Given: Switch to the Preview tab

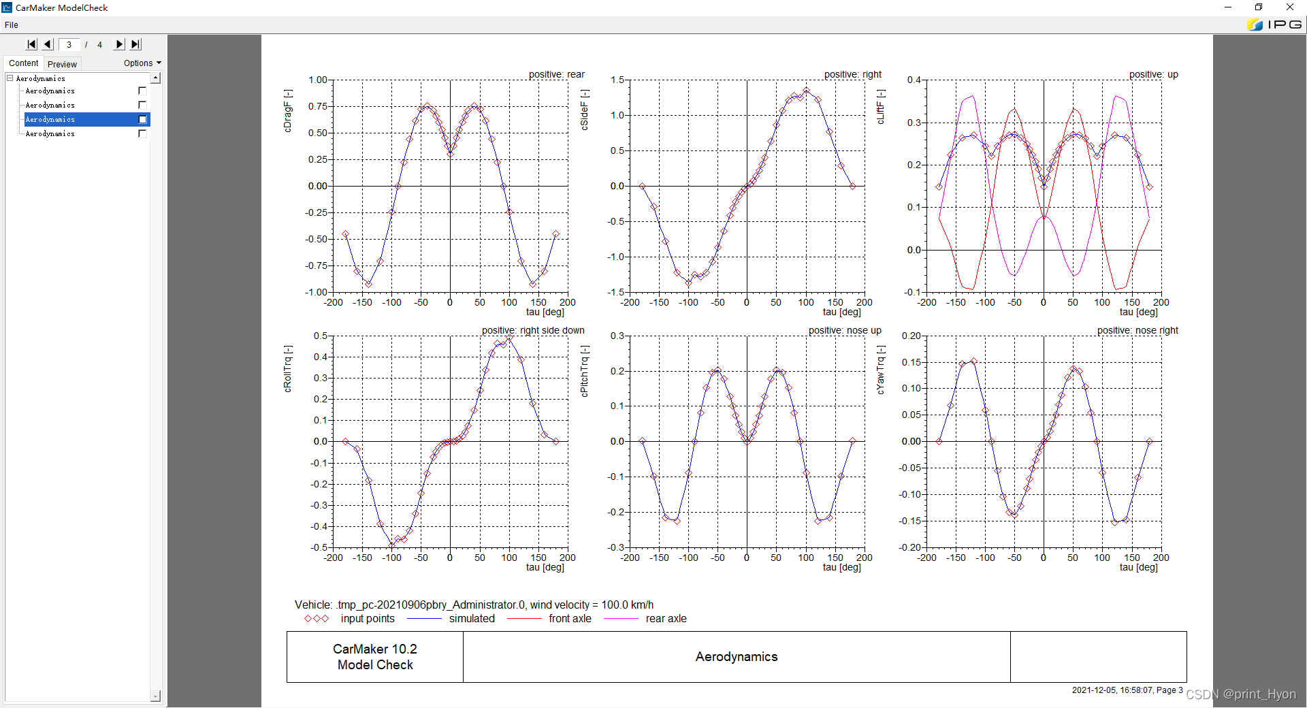Looking at the screenshot, I should coord(62,64).
